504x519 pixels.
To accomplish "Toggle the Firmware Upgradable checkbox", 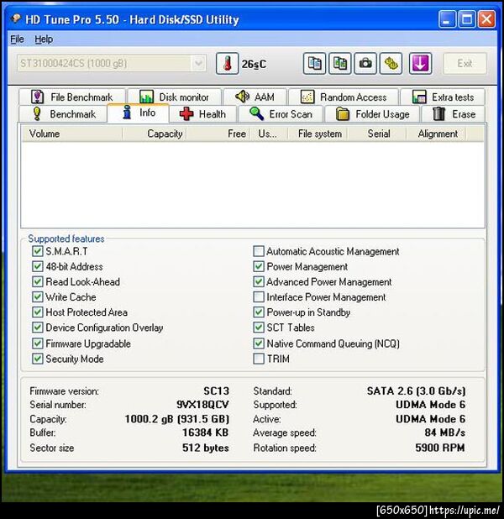I will 38,343.
